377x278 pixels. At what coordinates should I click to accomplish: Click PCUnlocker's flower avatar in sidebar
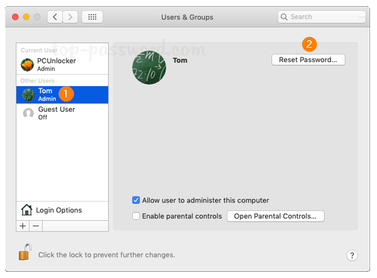[x=27, y=65]
